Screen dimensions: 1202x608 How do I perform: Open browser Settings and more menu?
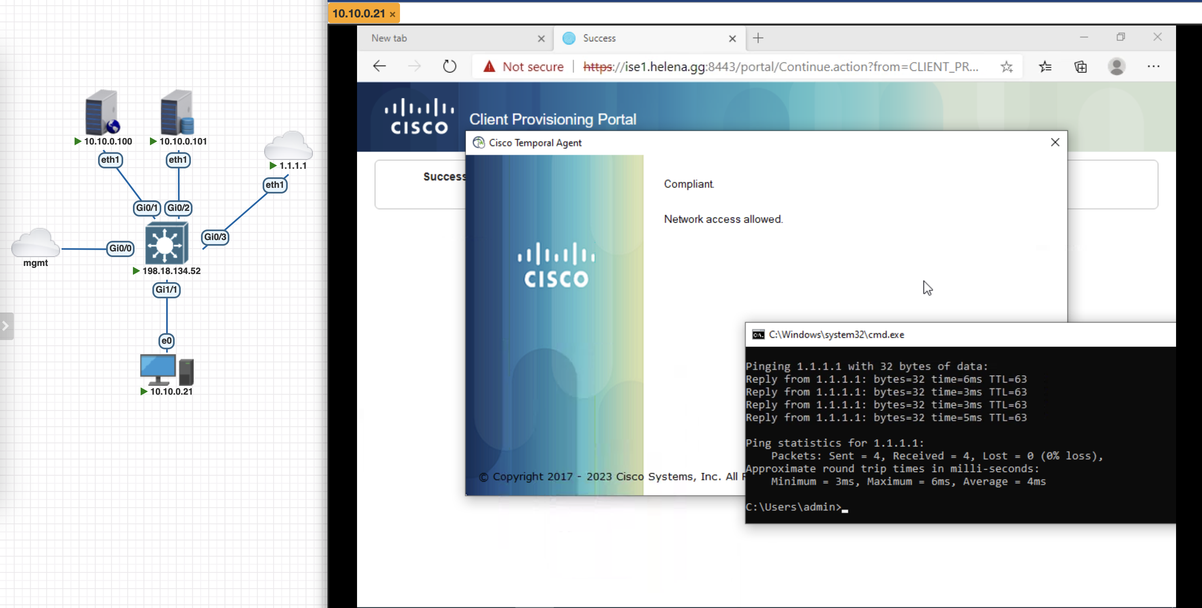(1153, 67)
